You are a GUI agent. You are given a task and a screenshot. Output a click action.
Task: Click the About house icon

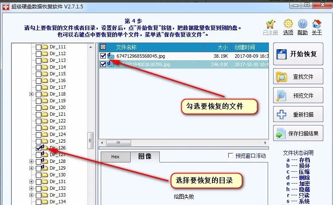pyautogui.click(x=317, y=24)
